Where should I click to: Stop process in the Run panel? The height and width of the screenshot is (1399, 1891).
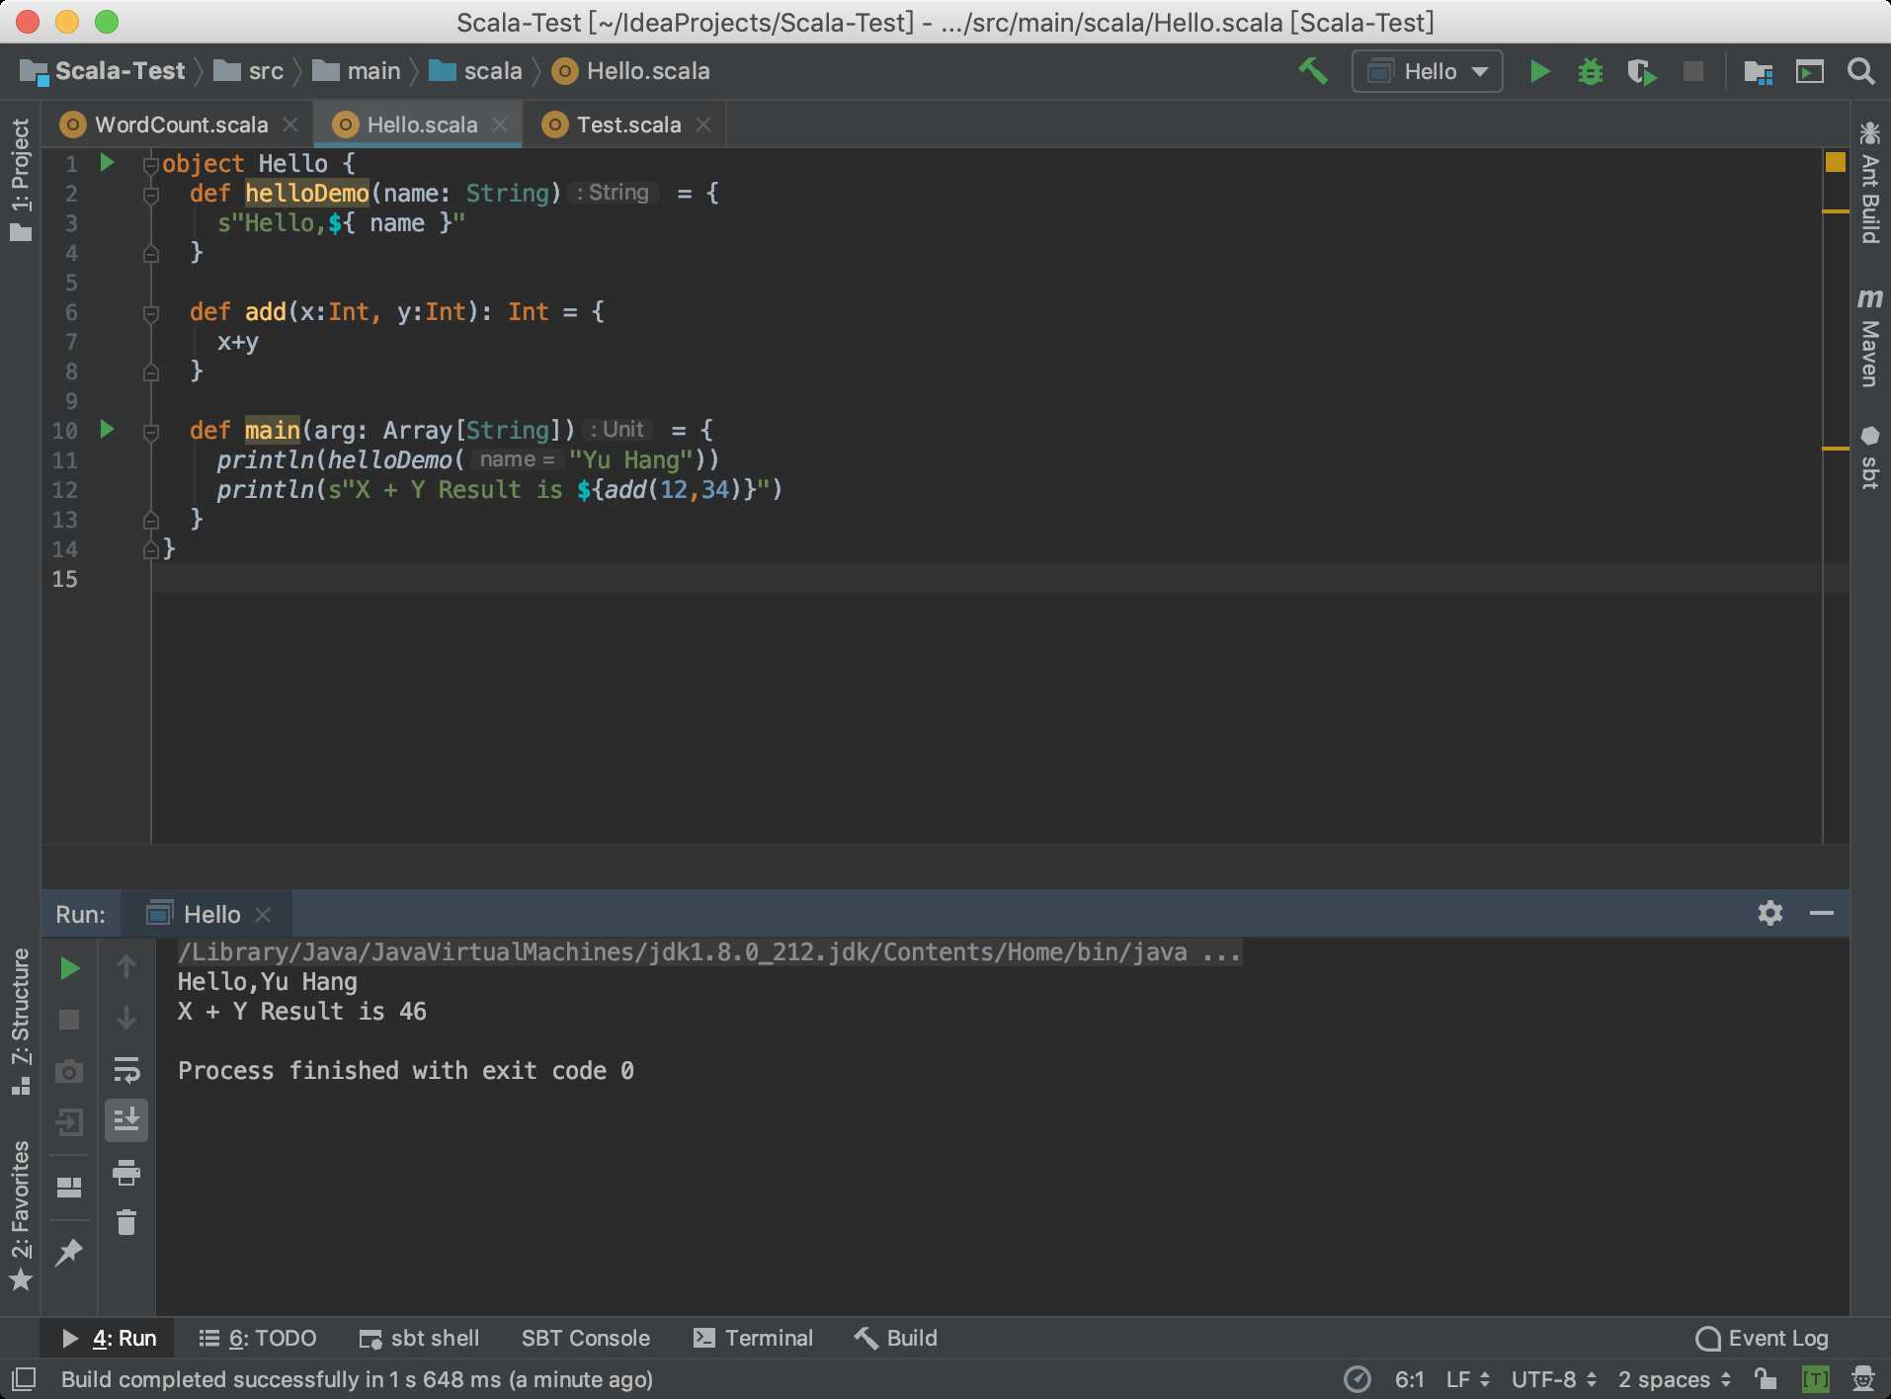tap(69, 1020)
